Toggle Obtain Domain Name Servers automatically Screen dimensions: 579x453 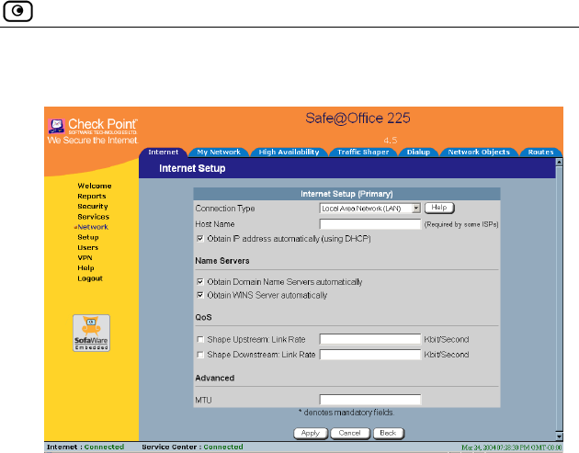point(200,282)
